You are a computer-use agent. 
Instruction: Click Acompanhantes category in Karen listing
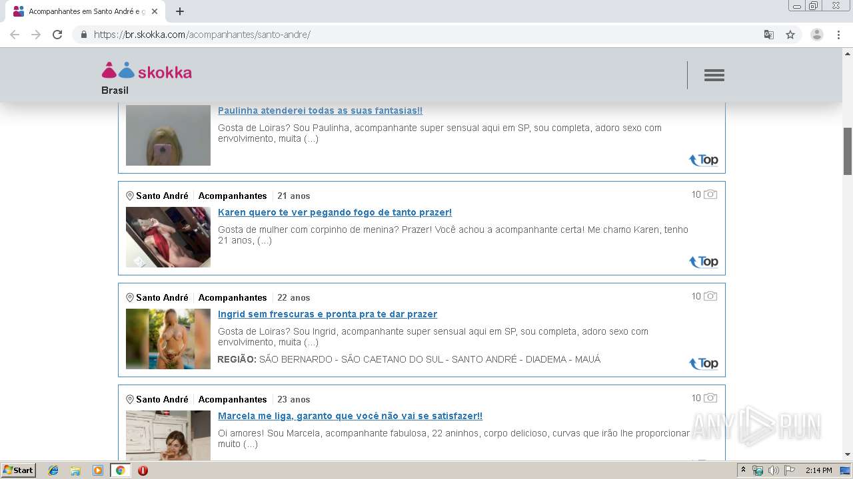point(233,196)
